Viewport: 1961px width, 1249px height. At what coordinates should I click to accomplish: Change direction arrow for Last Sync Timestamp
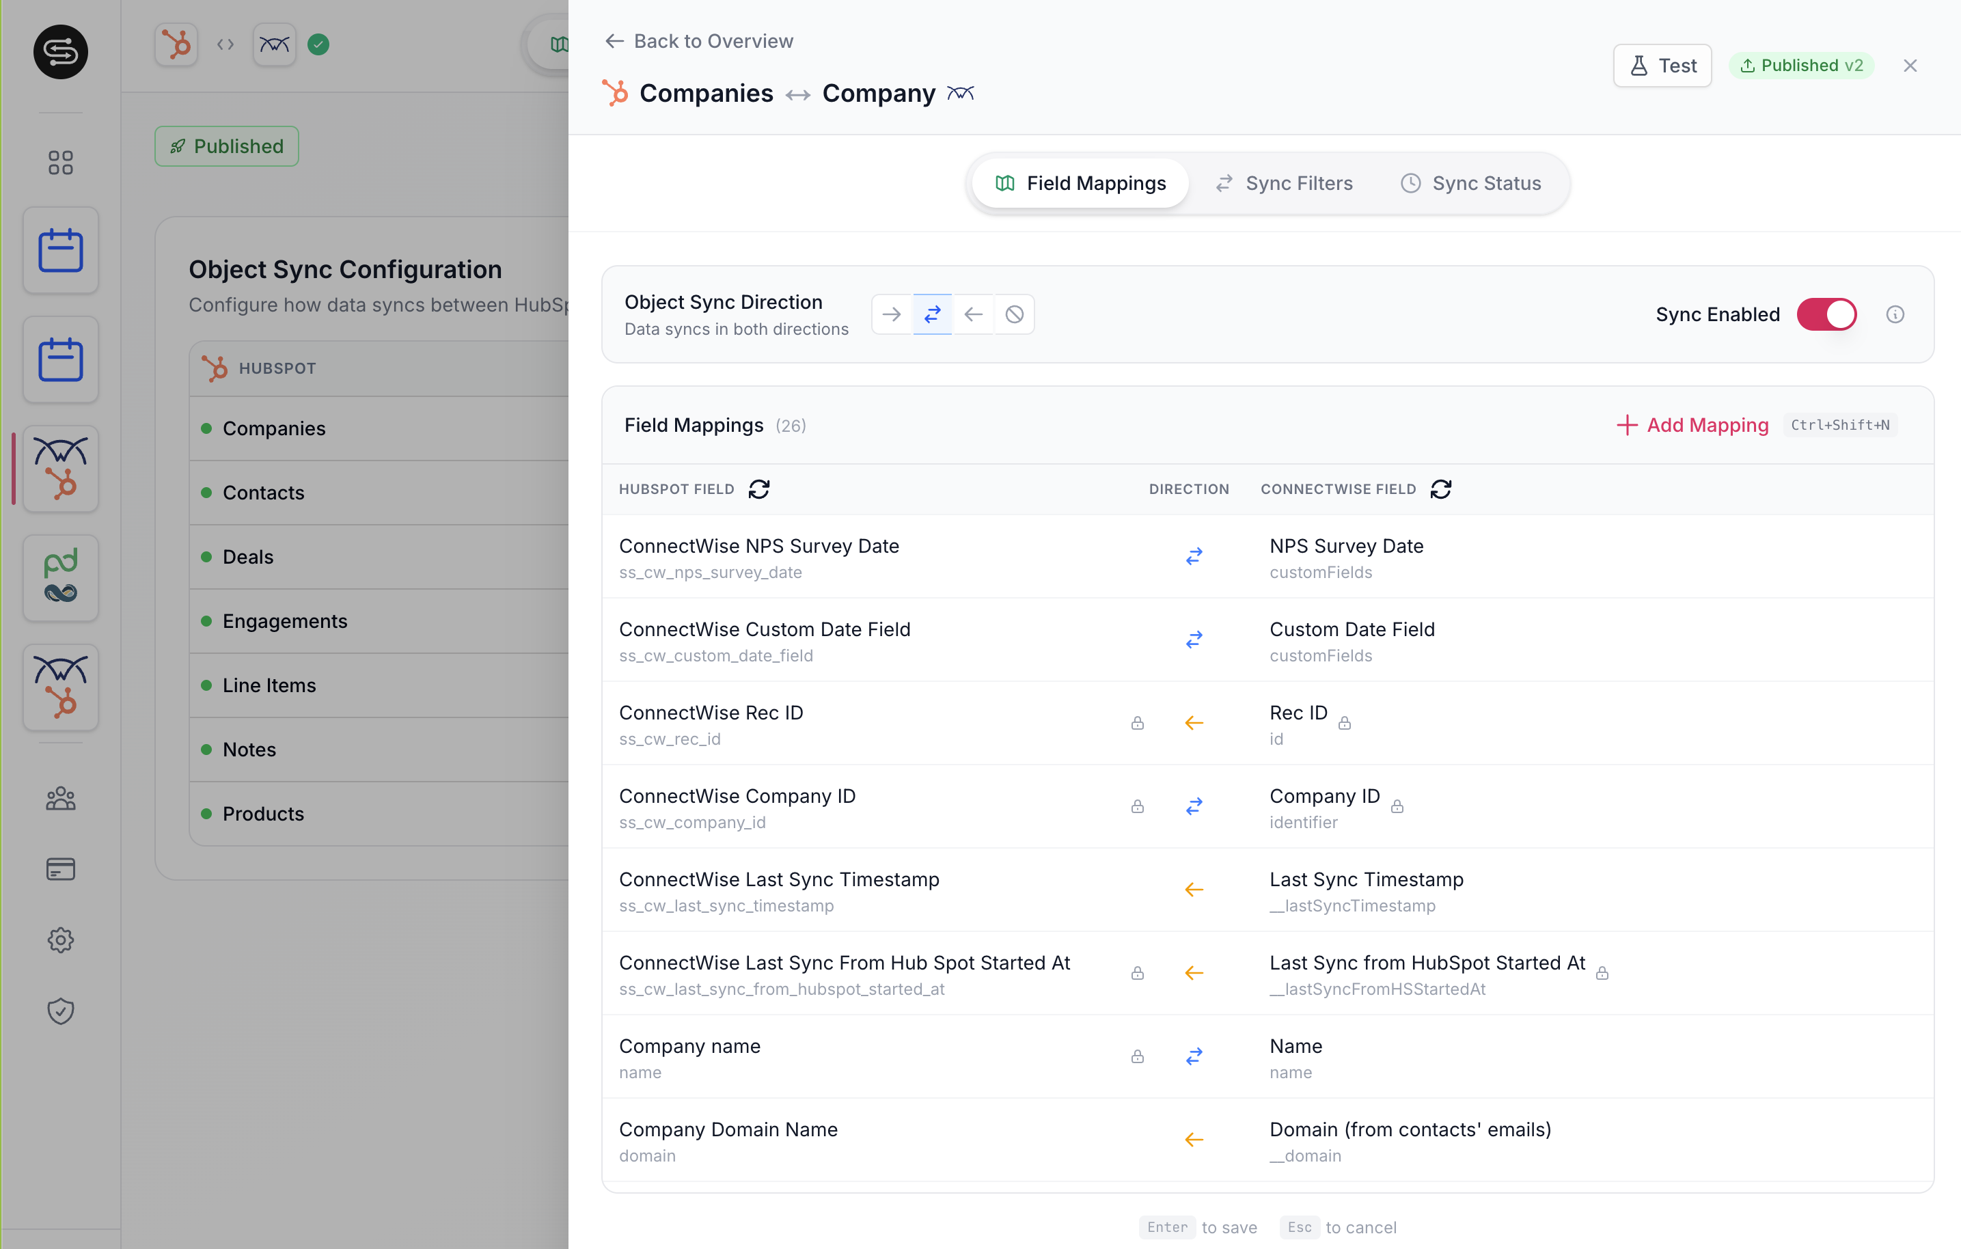point(1194,890)
